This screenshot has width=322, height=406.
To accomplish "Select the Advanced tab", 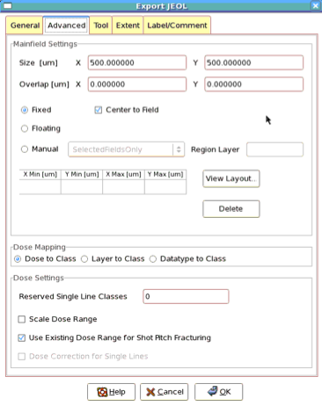I will coord(67,25).
